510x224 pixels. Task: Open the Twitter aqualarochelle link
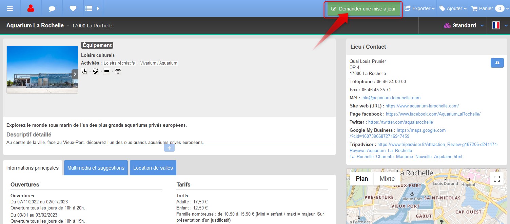400,122
